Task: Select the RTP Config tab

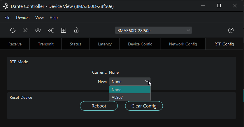Action: click(x=224, y=44)
